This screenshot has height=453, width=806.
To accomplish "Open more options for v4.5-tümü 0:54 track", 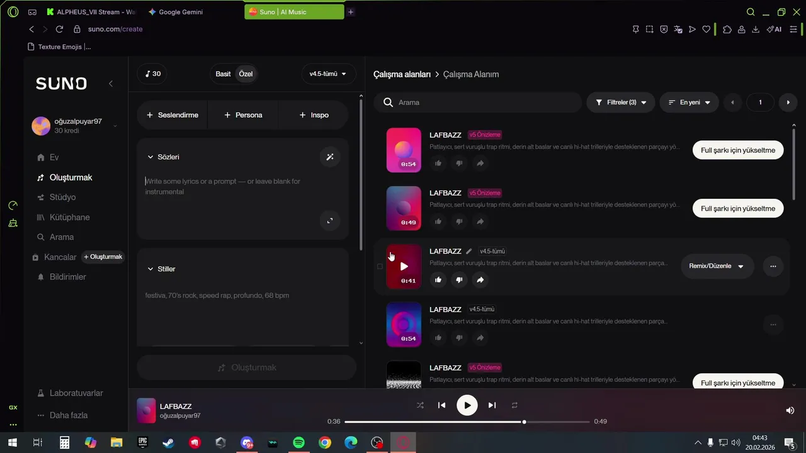I will 773,325.
